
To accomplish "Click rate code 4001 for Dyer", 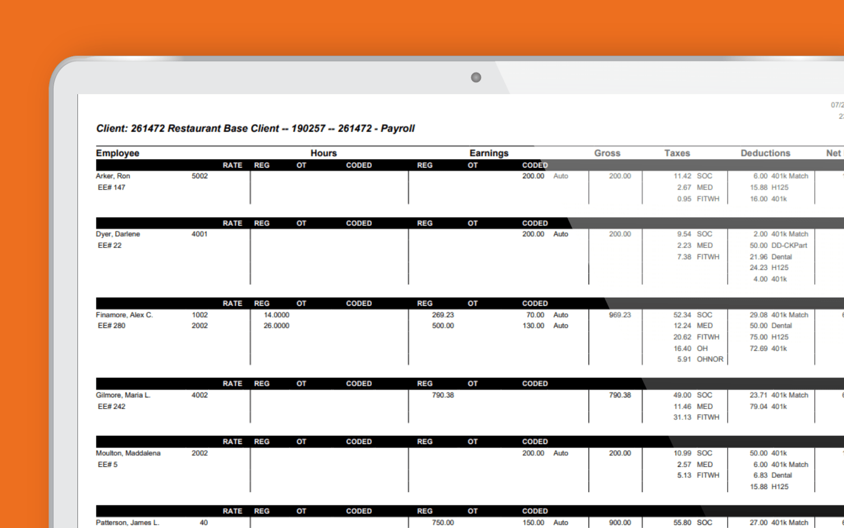I will (x=199, y=234).
